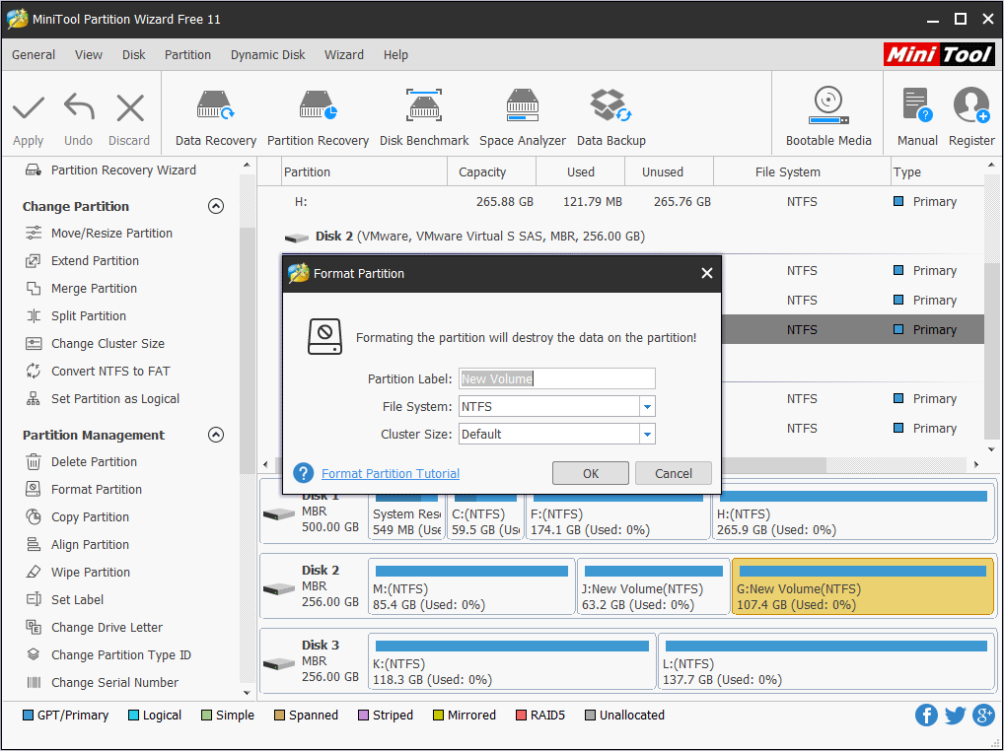Collapse the Partition Management section
The height and width of the screenshot is (751, 1004).
[216, 435]
